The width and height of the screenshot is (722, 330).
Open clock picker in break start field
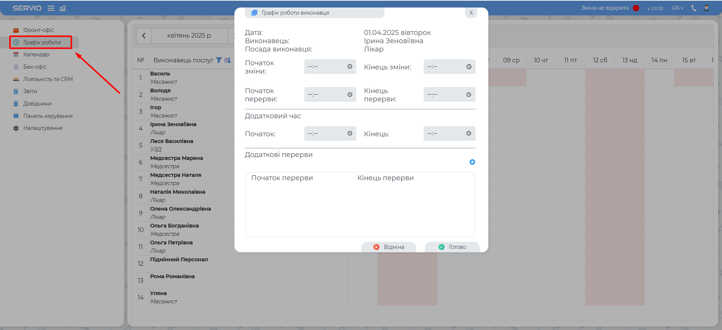point(350,95)
